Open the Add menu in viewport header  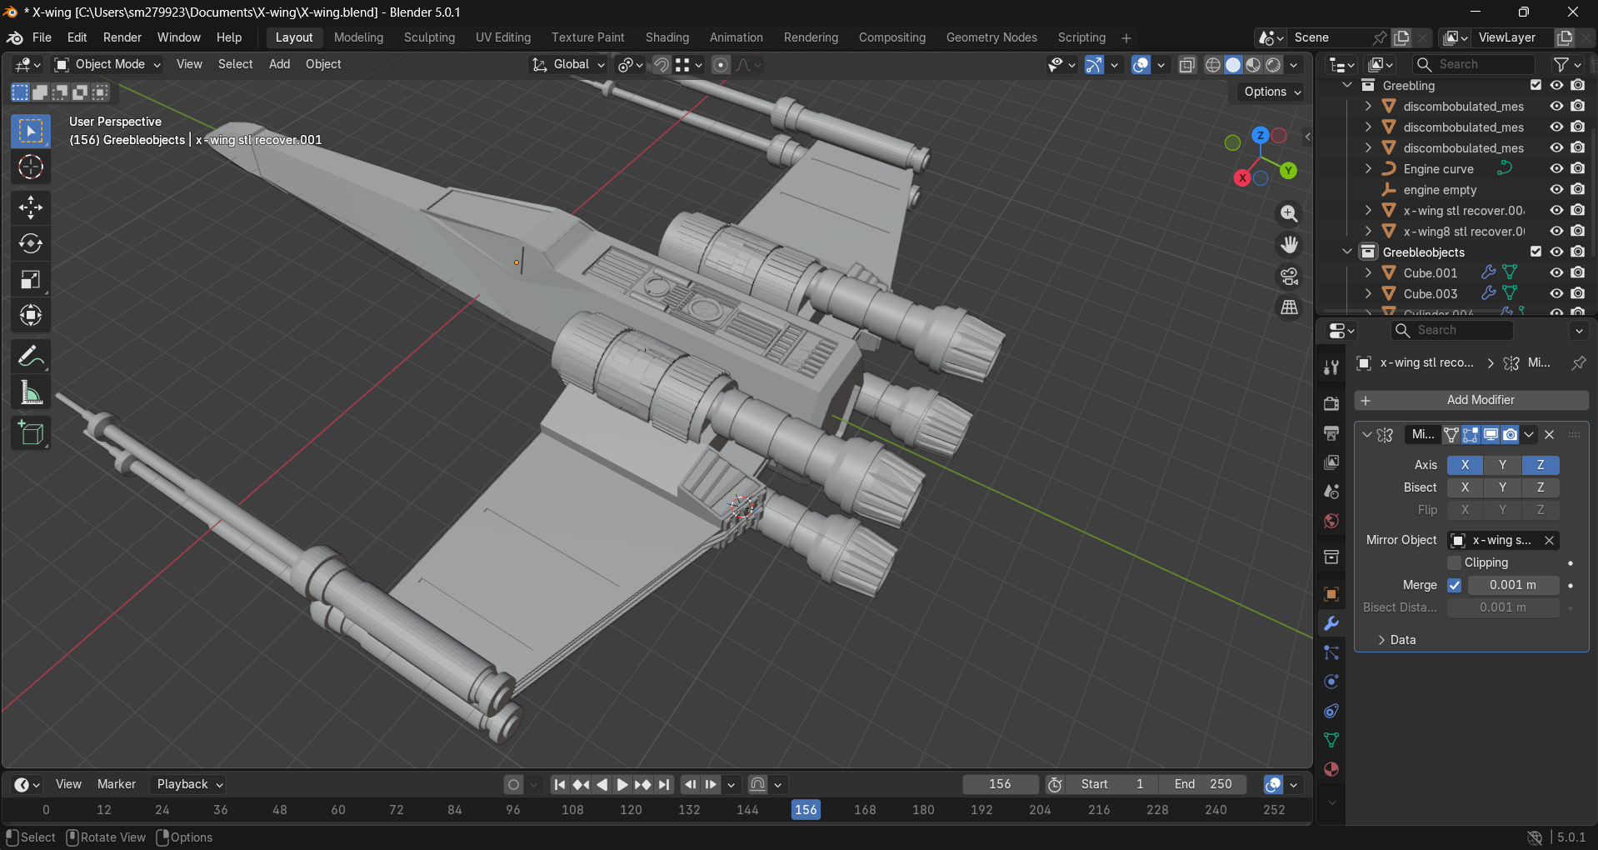pyautogui.click(x=279, y=64)
